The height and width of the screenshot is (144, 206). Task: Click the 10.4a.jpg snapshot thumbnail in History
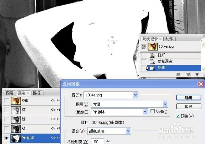click(153, 47)
